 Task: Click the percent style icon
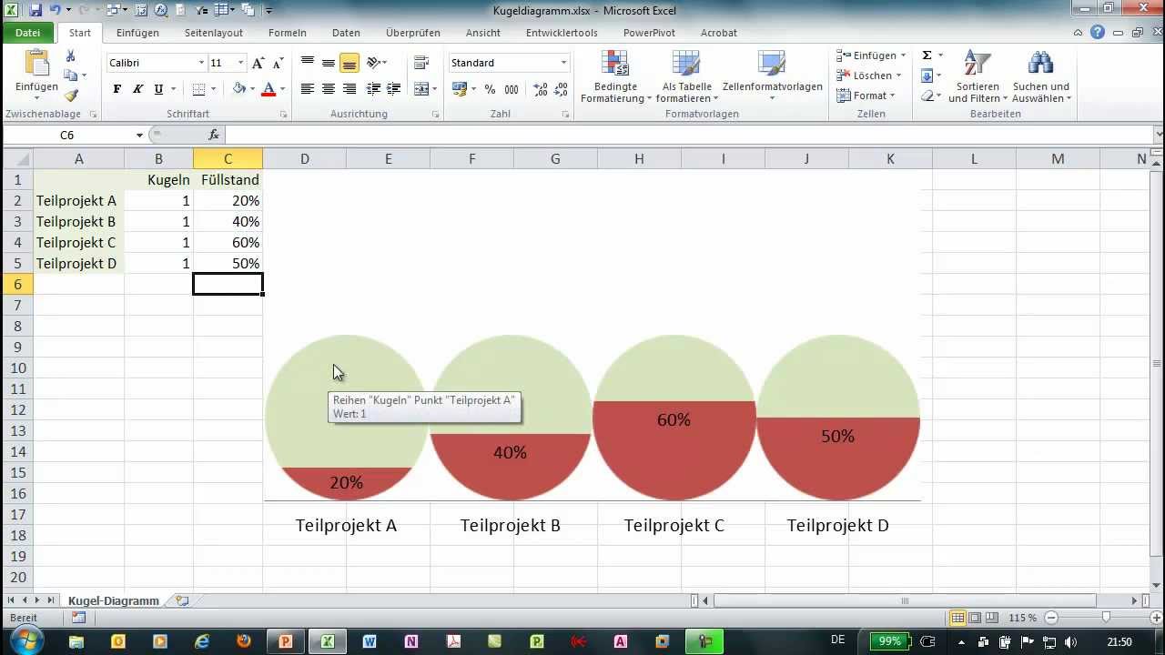point(490,89)
